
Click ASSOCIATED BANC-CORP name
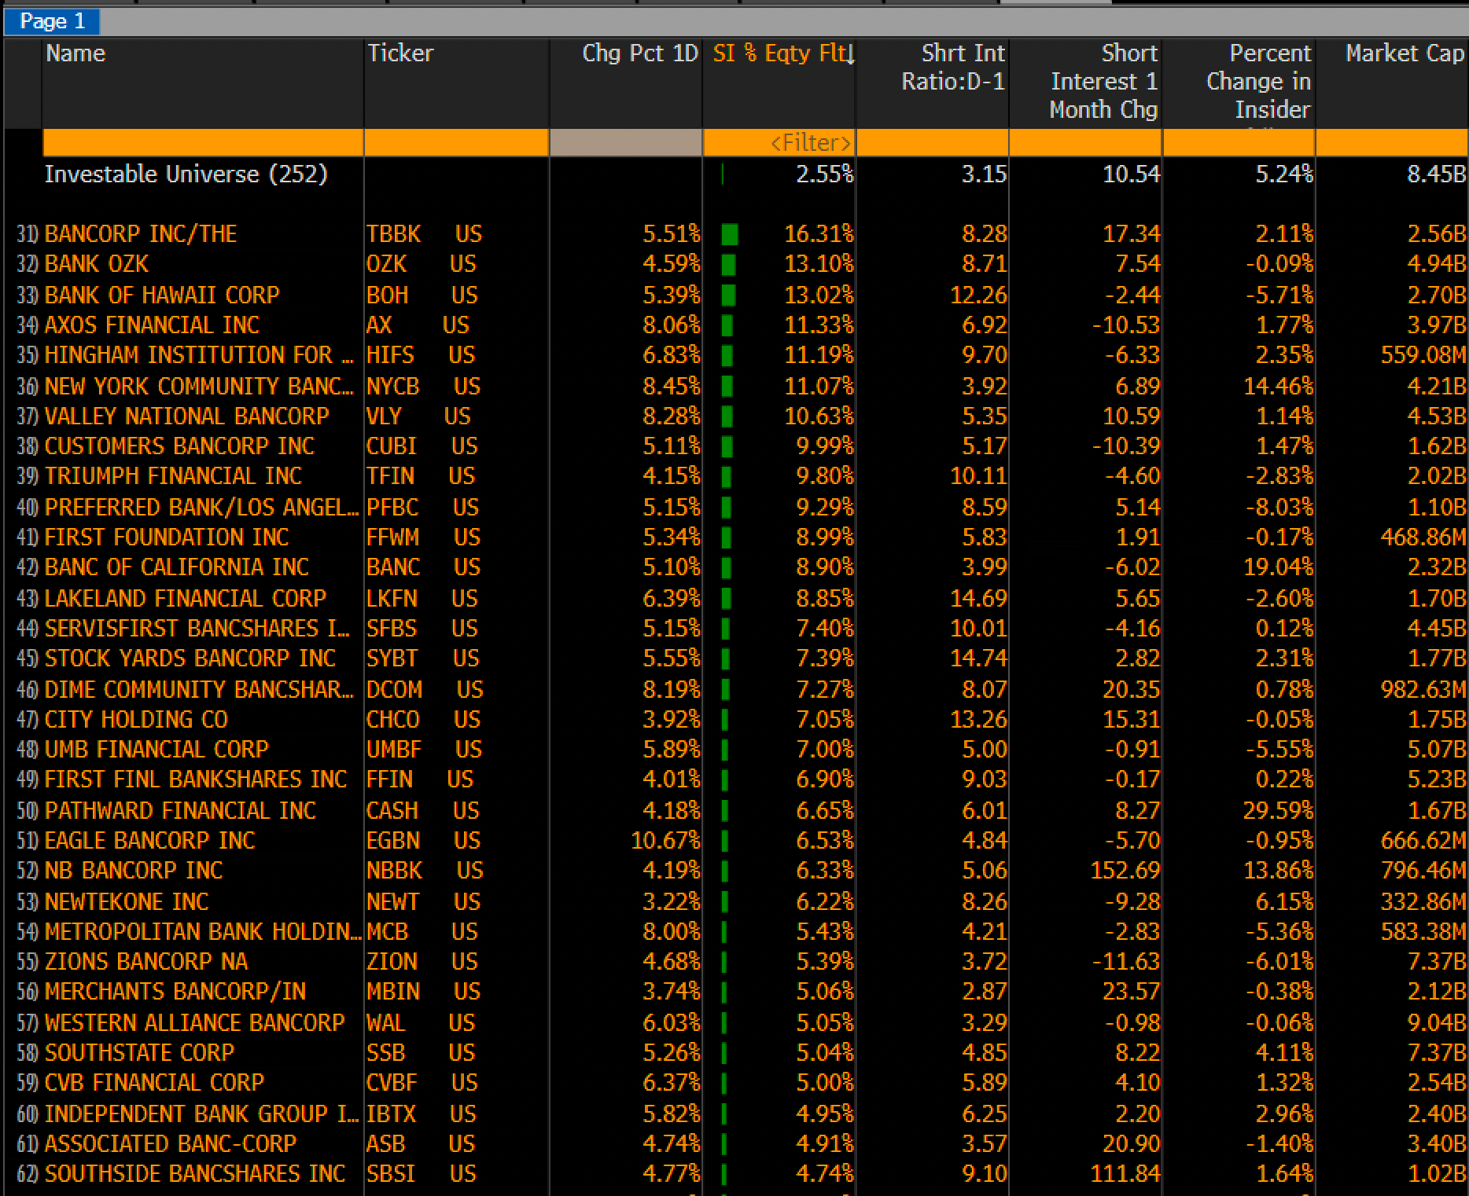[x=171, y=1144]
